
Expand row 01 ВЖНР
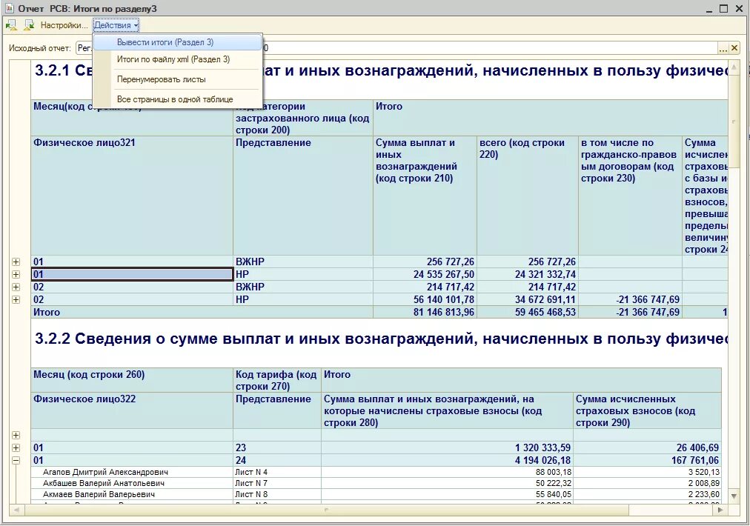pos(16,262)
